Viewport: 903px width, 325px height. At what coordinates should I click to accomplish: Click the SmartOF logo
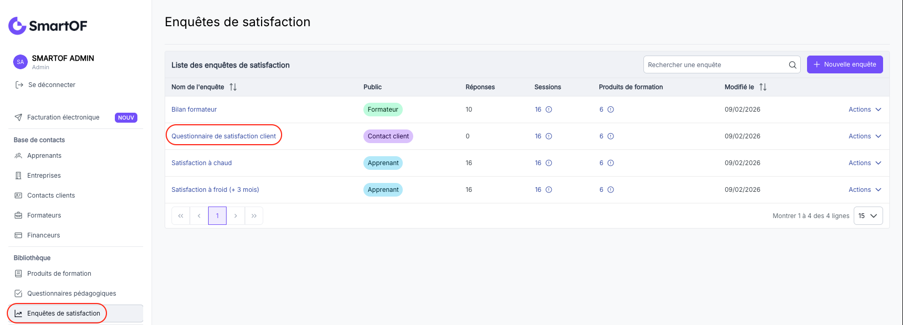(48, 26)
